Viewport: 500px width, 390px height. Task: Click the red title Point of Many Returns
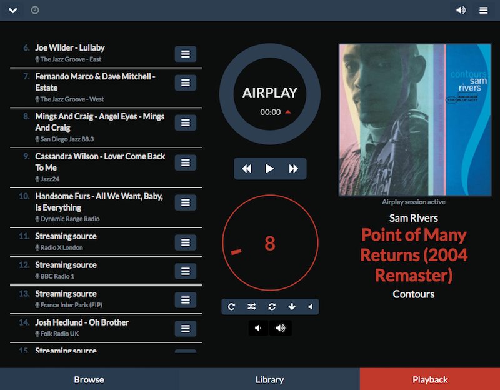coord(414,255)
